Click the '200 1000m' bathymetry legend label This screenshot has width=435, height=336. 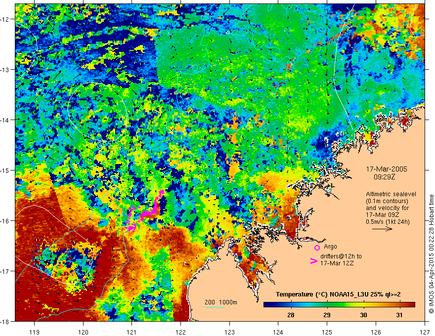[x=221, y=302]
